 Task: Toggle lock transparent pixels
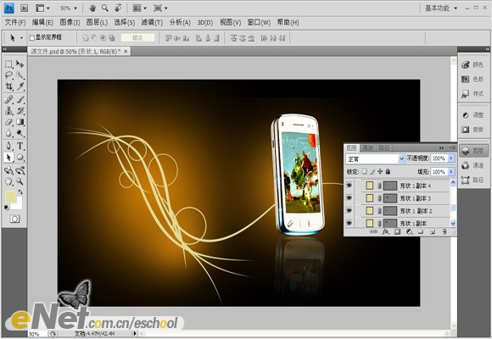pos(364,171)
